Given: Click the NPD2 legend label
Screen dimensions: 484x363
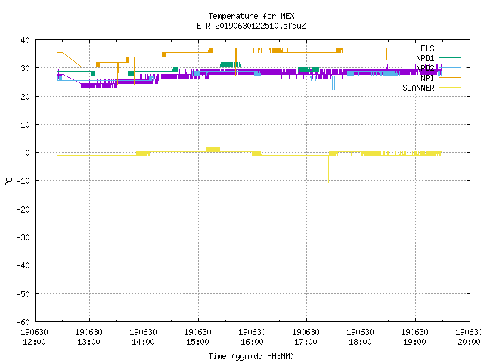Looking at the screenshot, I should point(425,68).
